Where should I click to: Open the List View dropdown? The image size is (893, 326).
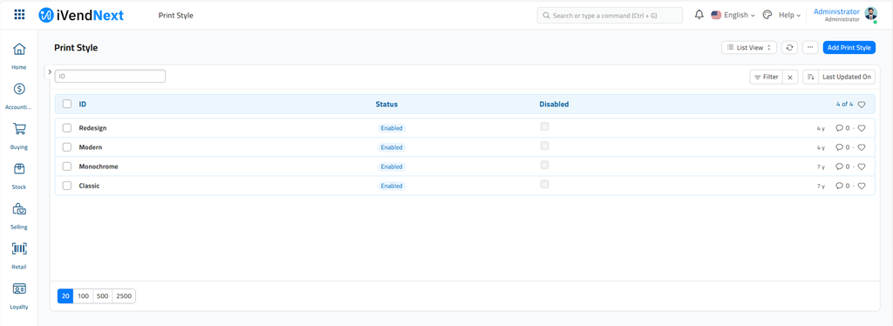[749, 48]
